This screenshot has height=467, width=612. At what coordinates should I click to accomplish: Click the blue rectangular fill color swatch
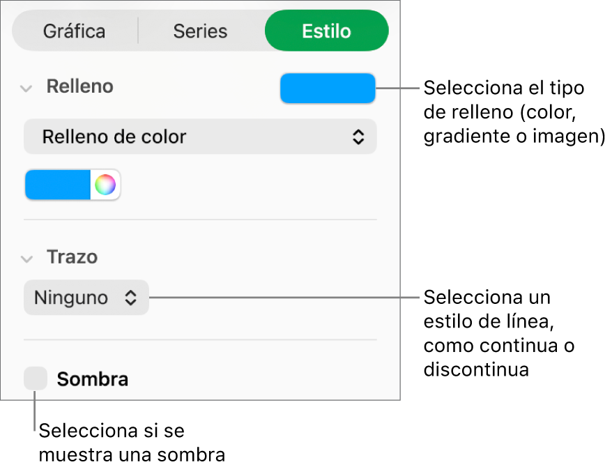pyautogui.click(x=327, y=88)
